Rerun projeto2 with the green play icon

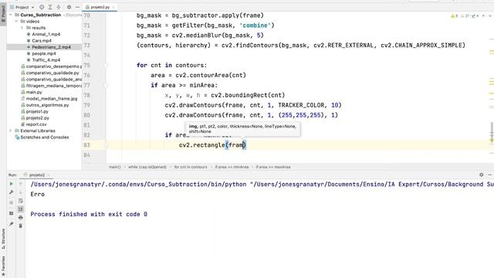[12, 184]
